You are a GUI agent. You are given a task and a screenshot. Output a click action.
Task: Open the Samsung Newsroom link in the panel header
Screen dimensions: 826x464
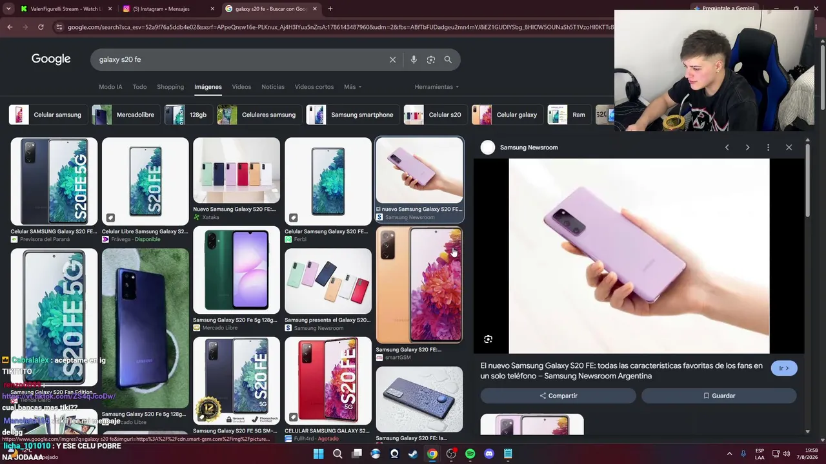tap(529, 148)
